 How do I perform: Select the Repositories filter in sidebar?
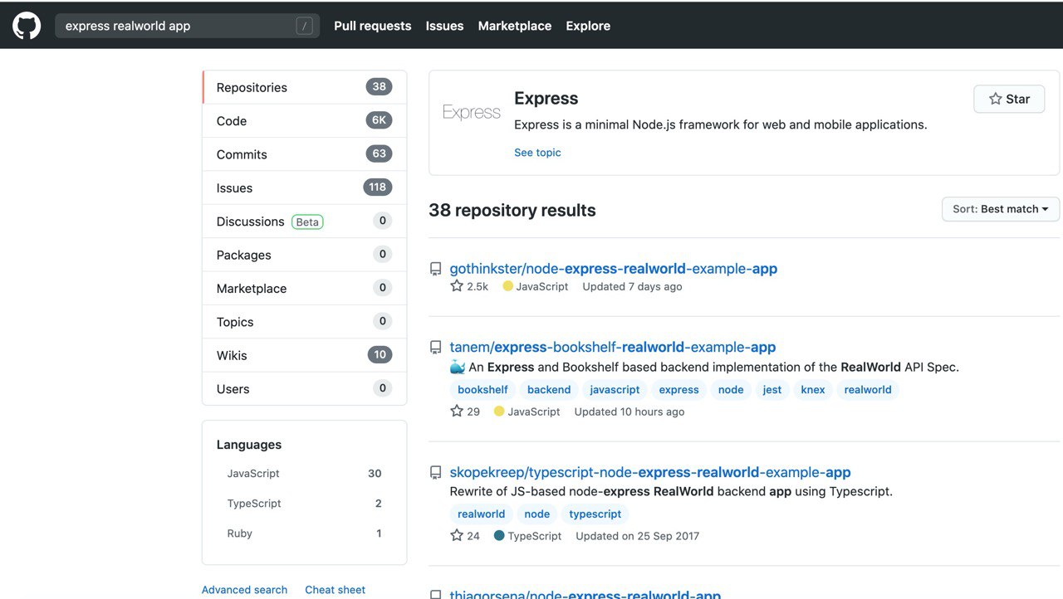pyautogui.click(x=305, y=87)
